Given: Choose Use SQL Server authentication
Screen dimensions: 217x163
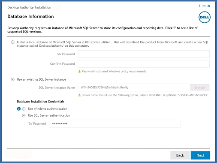Looking at the screenshot, I should 24,115.
